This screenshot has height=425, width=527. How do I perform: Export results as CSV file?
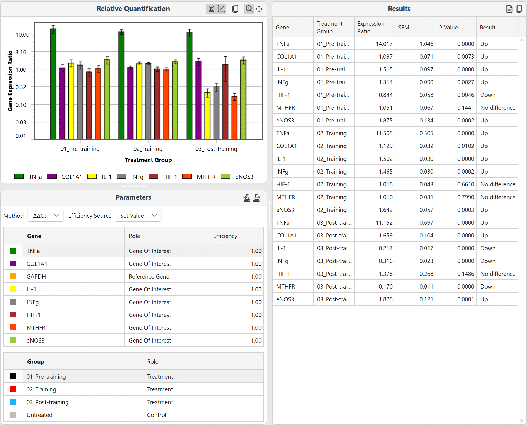509,9
